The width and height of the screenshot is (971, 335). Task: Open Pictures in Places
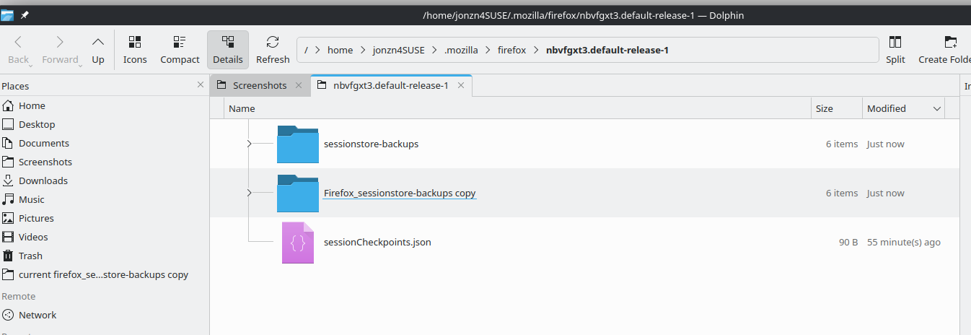[x=105, y=218]
